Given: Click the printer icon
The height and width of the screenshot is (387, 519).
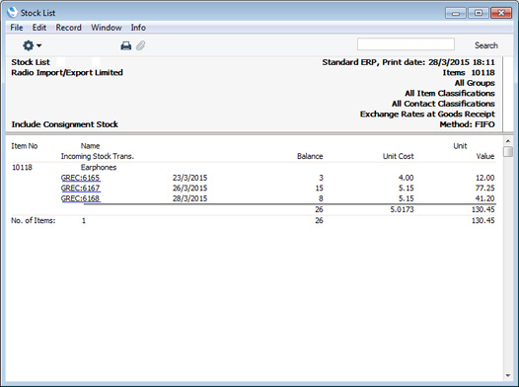Looking at the screenshot, I should 125,45.
